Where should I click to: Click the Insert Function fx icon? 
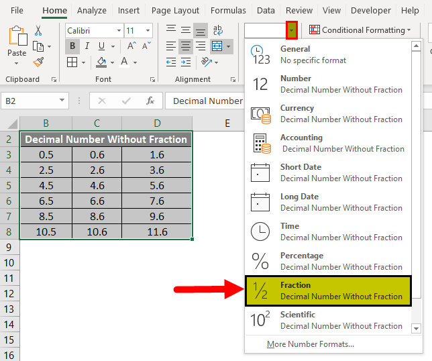[151, 101]
